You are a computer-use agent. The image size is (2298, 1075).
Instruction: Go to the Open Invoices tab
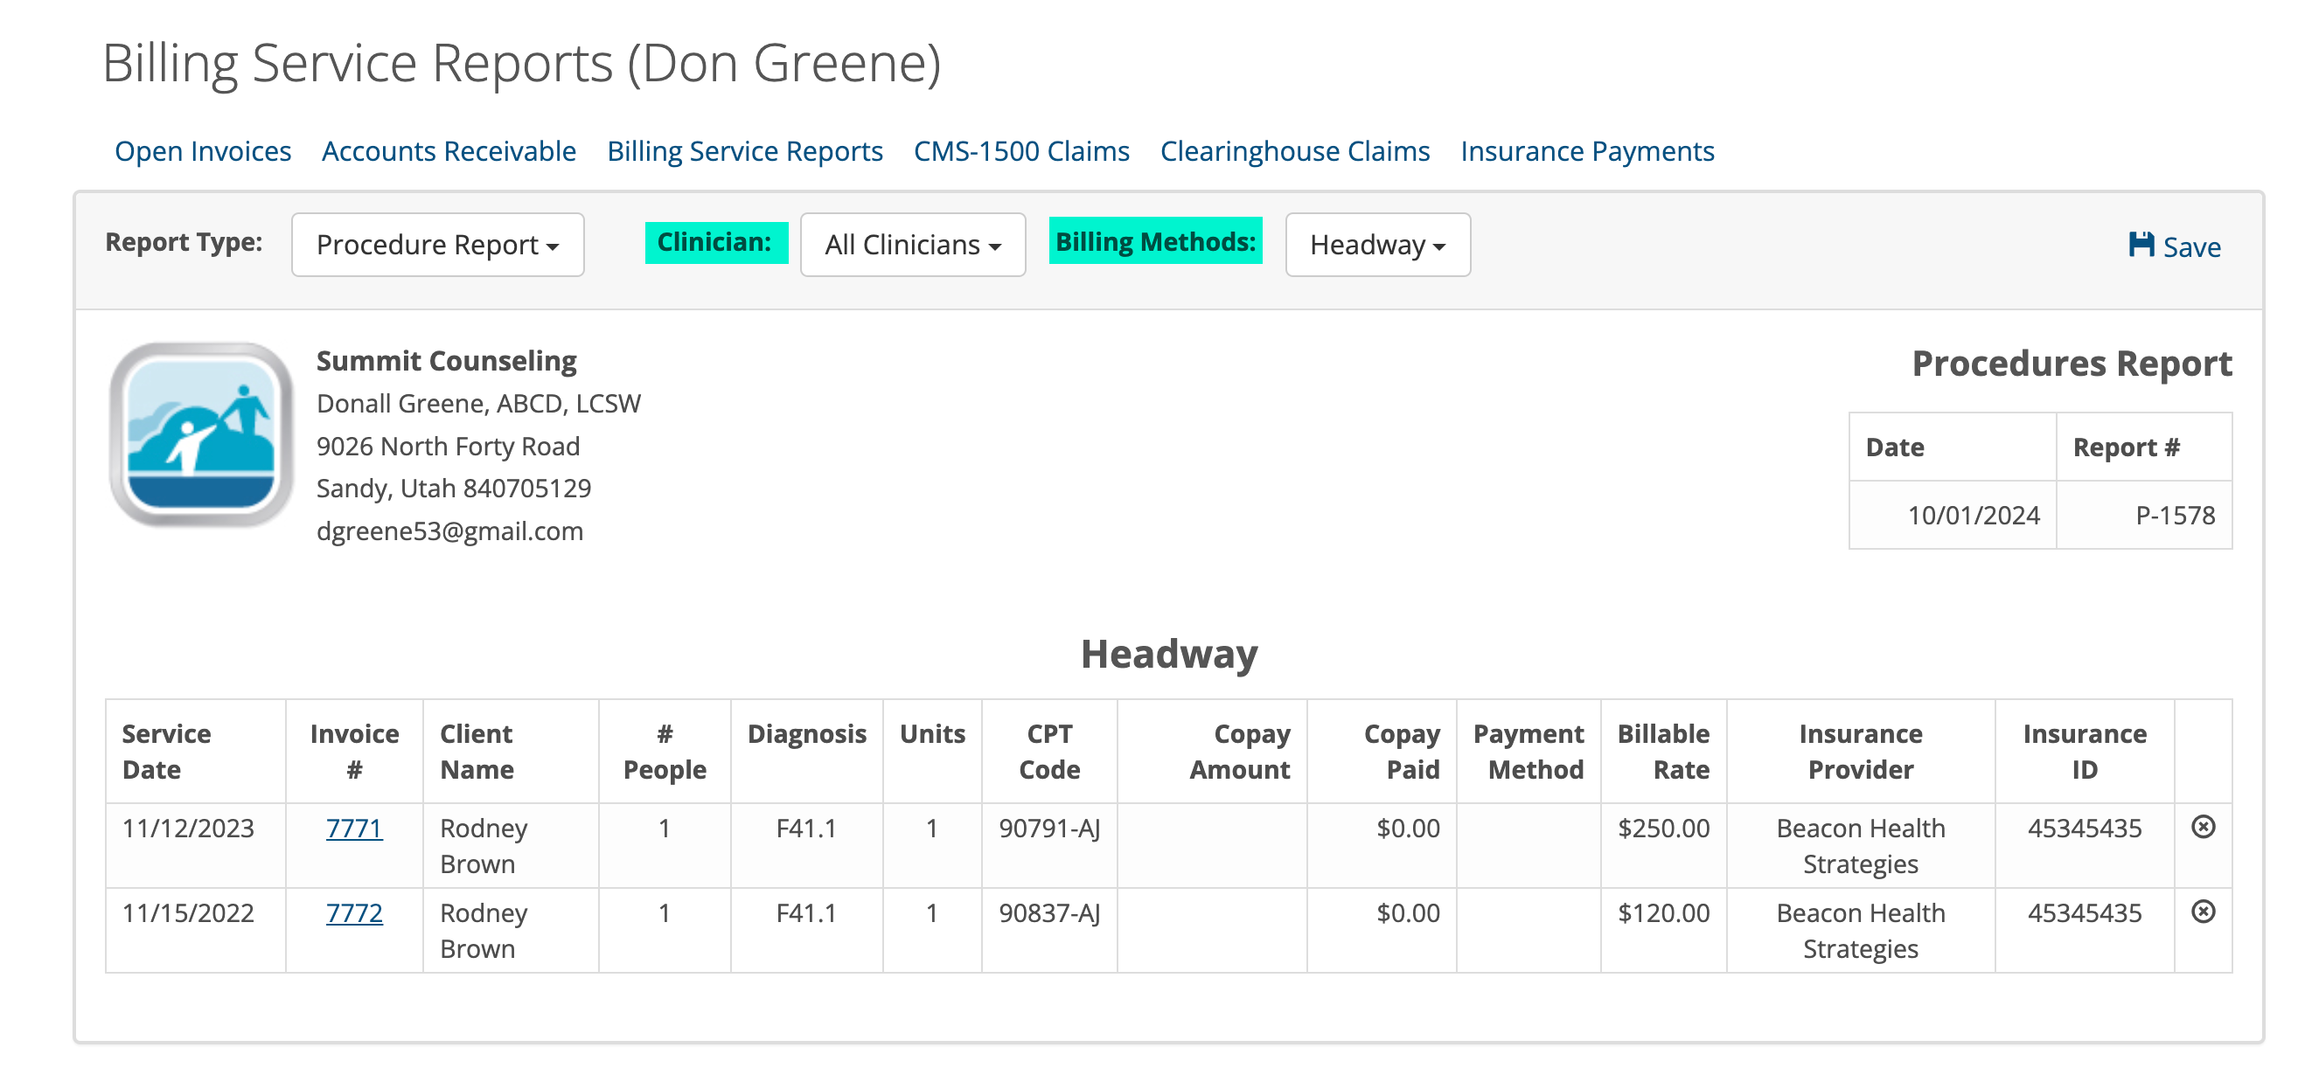203,150
